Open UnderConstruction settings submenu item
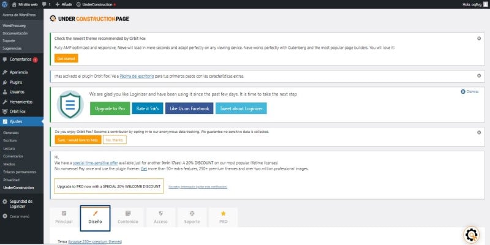The height and width of the screenshot is (245, 490). coord(18,188)
